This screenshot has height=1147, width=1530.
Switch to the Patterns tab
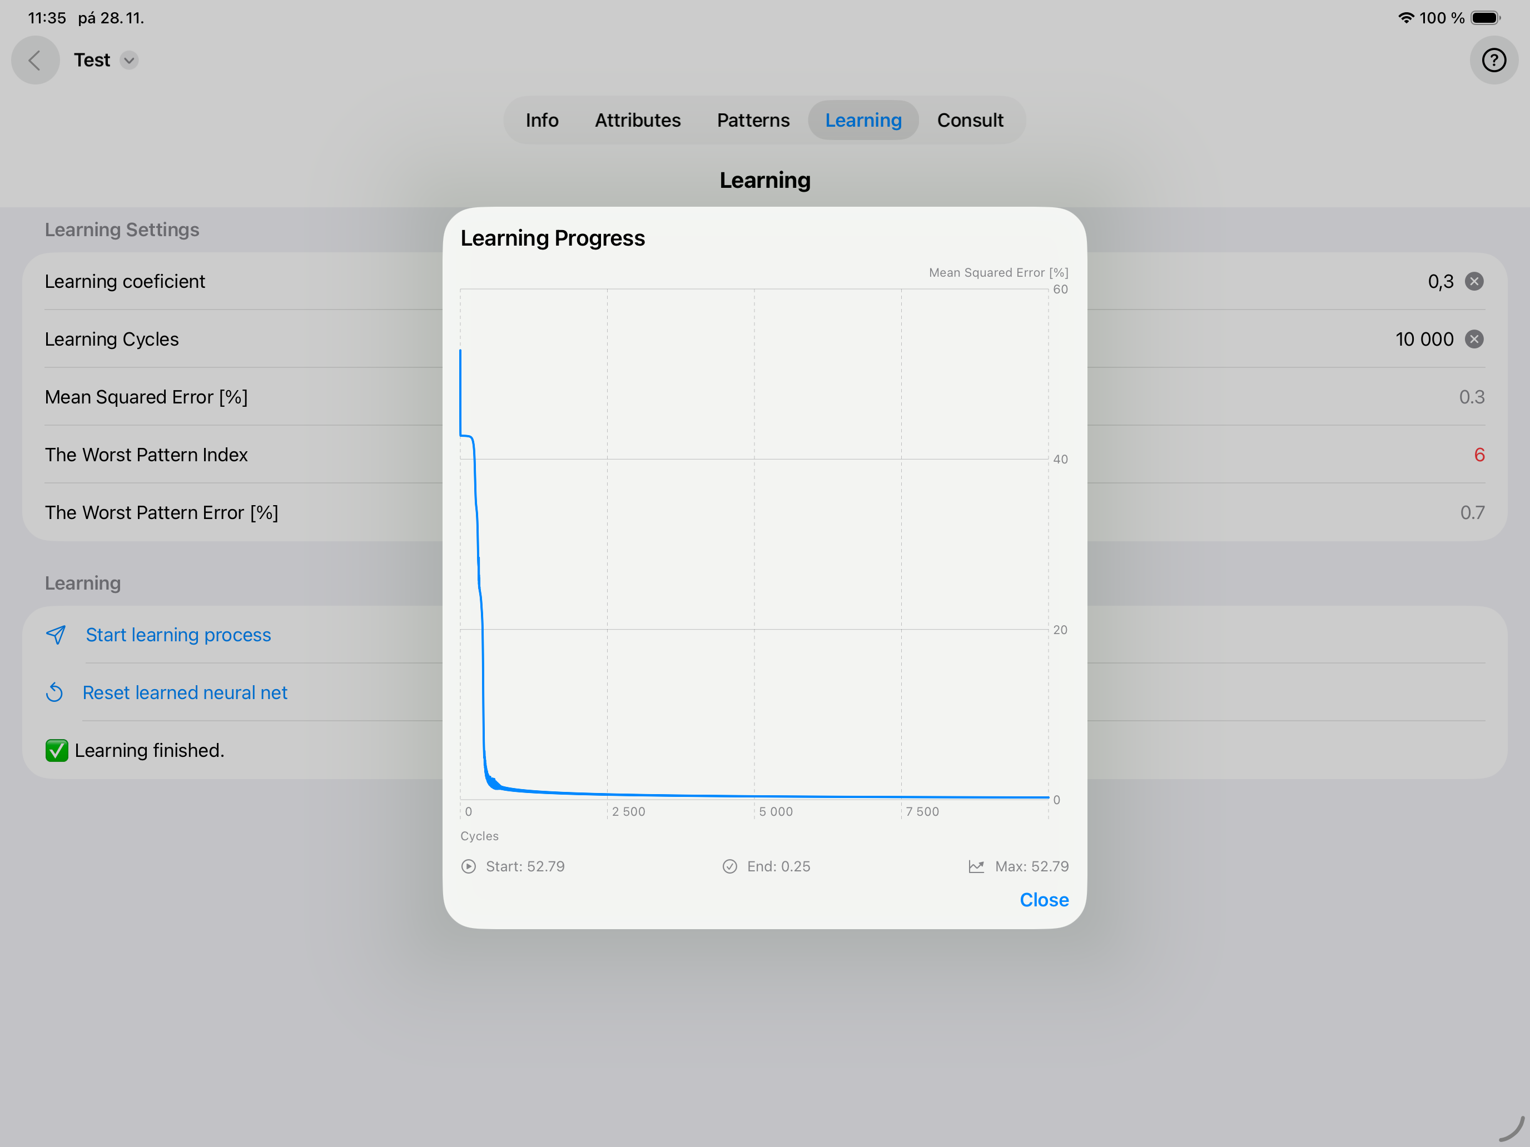coord(753,120)
